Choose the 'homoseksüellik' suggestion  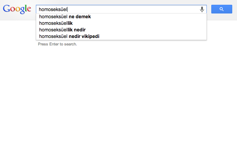point(121,23)
